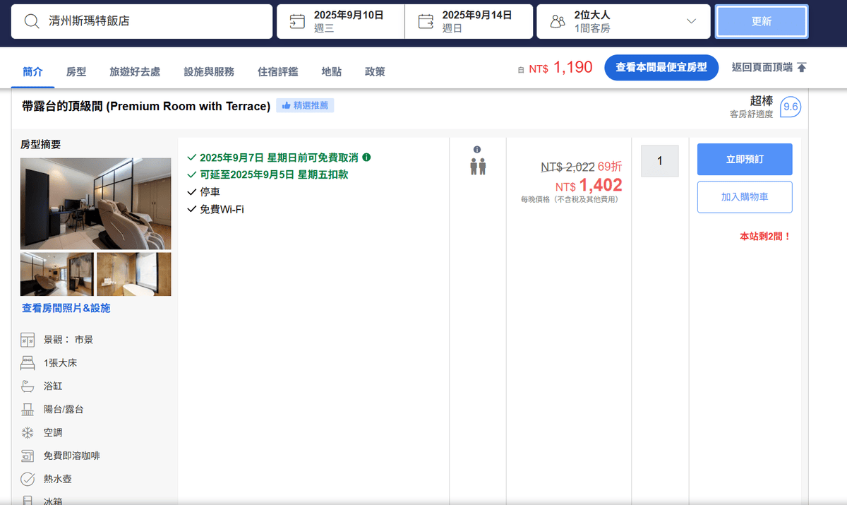This screenshot has width=847, height=505.
Task: Expand the guests and rooms dropdown
Action: pyautogui.click(x=691, y=21)
